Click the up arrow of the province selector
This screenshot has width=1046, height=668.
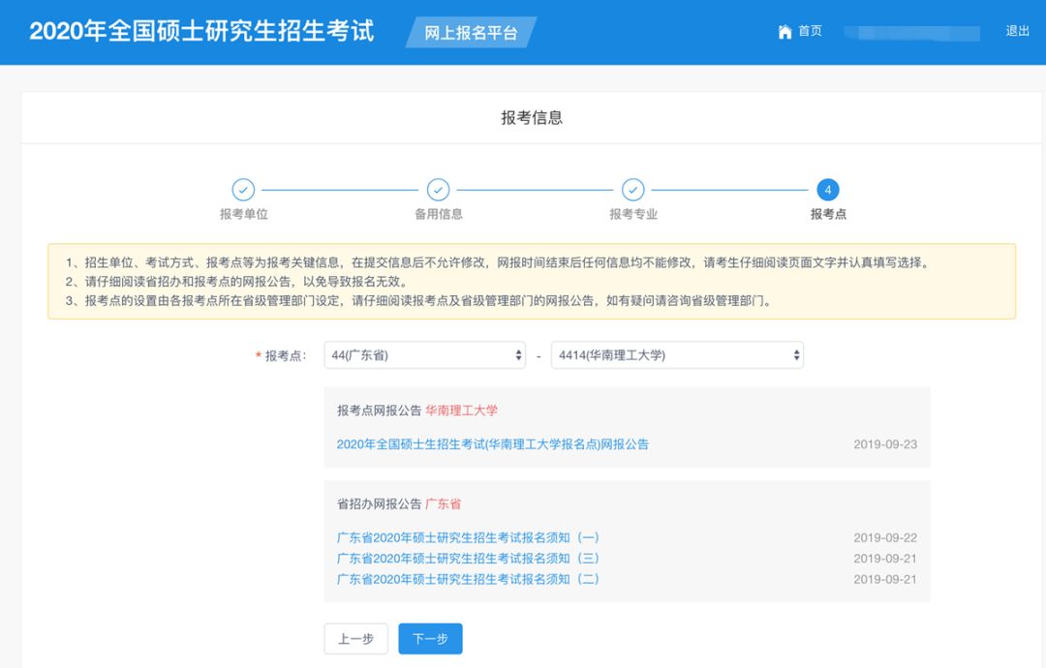point(516,350)
